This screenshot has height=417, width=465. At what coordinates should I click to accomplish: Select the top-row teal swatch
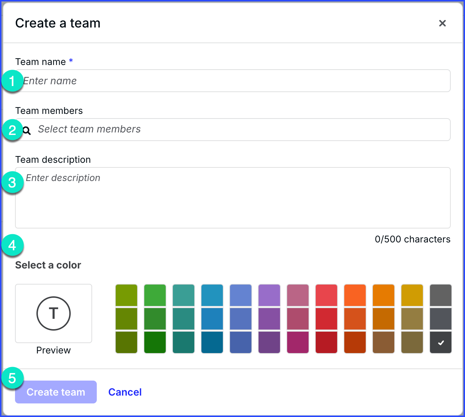(184, 295)
